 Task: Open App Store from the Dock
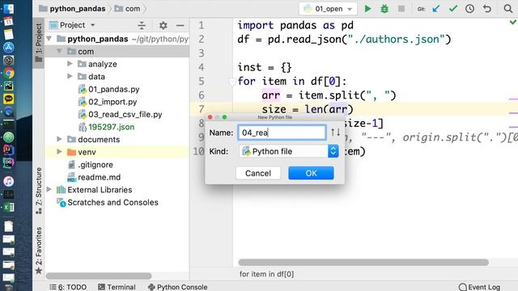[9, 47]
